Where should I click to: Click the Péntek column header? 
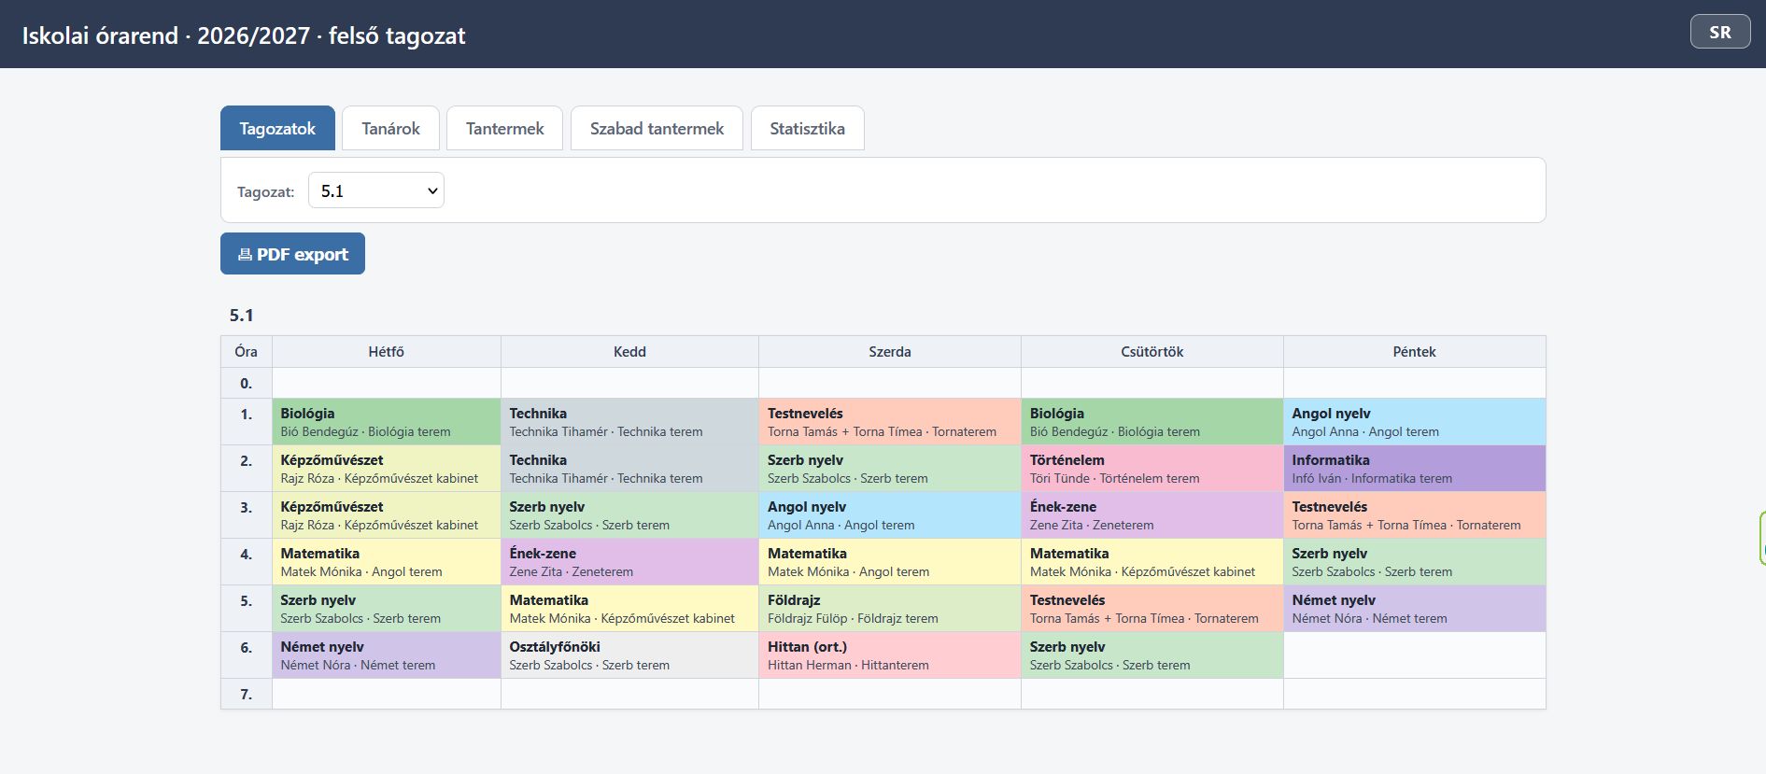tap(1414, 352)
